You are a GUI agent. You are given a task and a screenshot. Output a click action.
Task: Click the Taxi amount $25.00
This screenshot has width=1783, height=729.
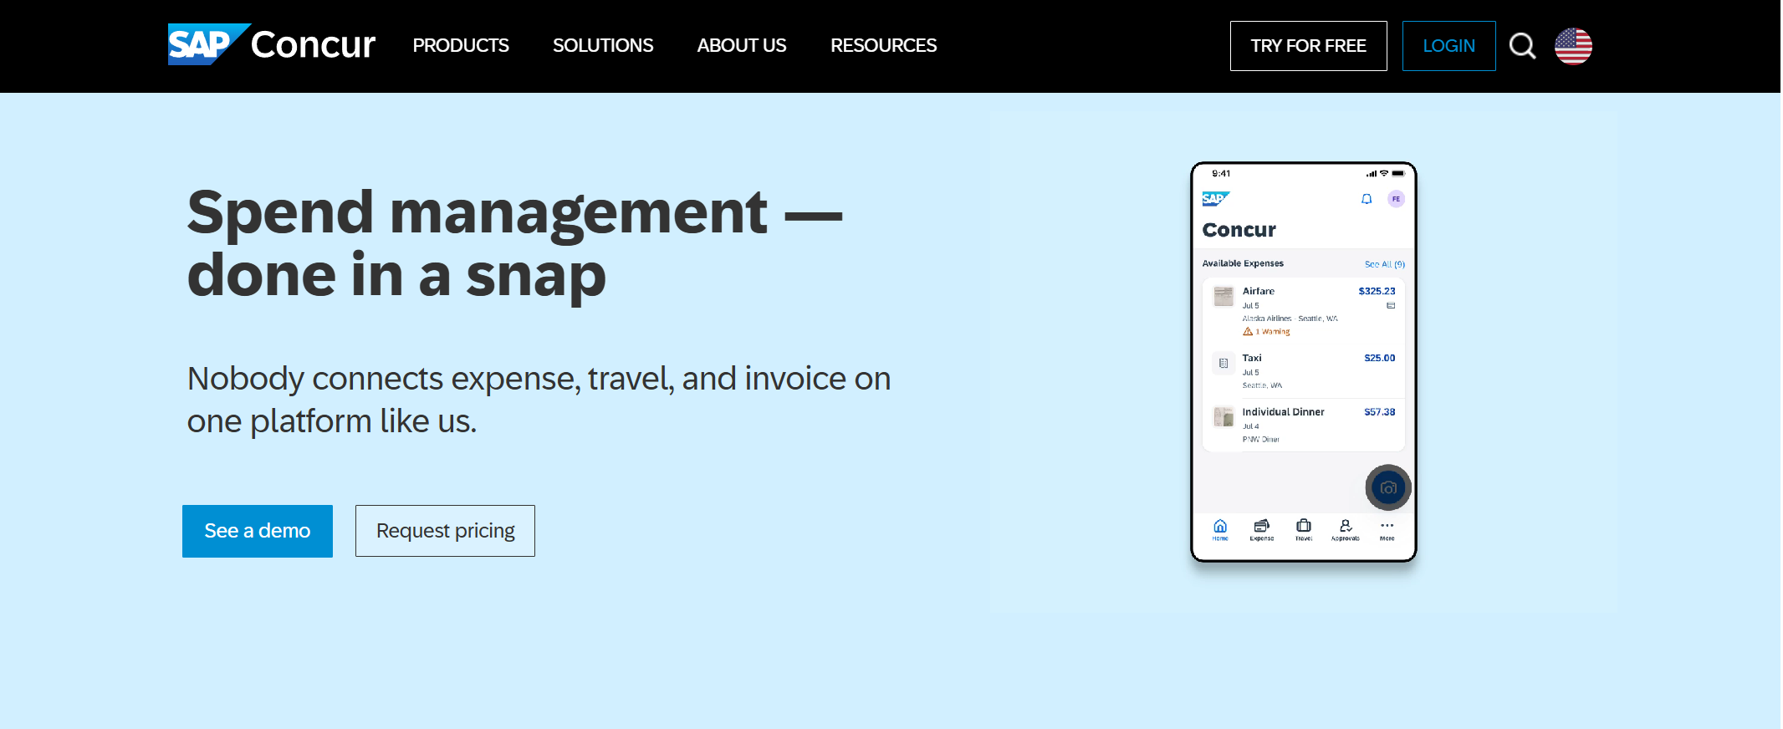pyautogui.click(x=1380, y=358)
